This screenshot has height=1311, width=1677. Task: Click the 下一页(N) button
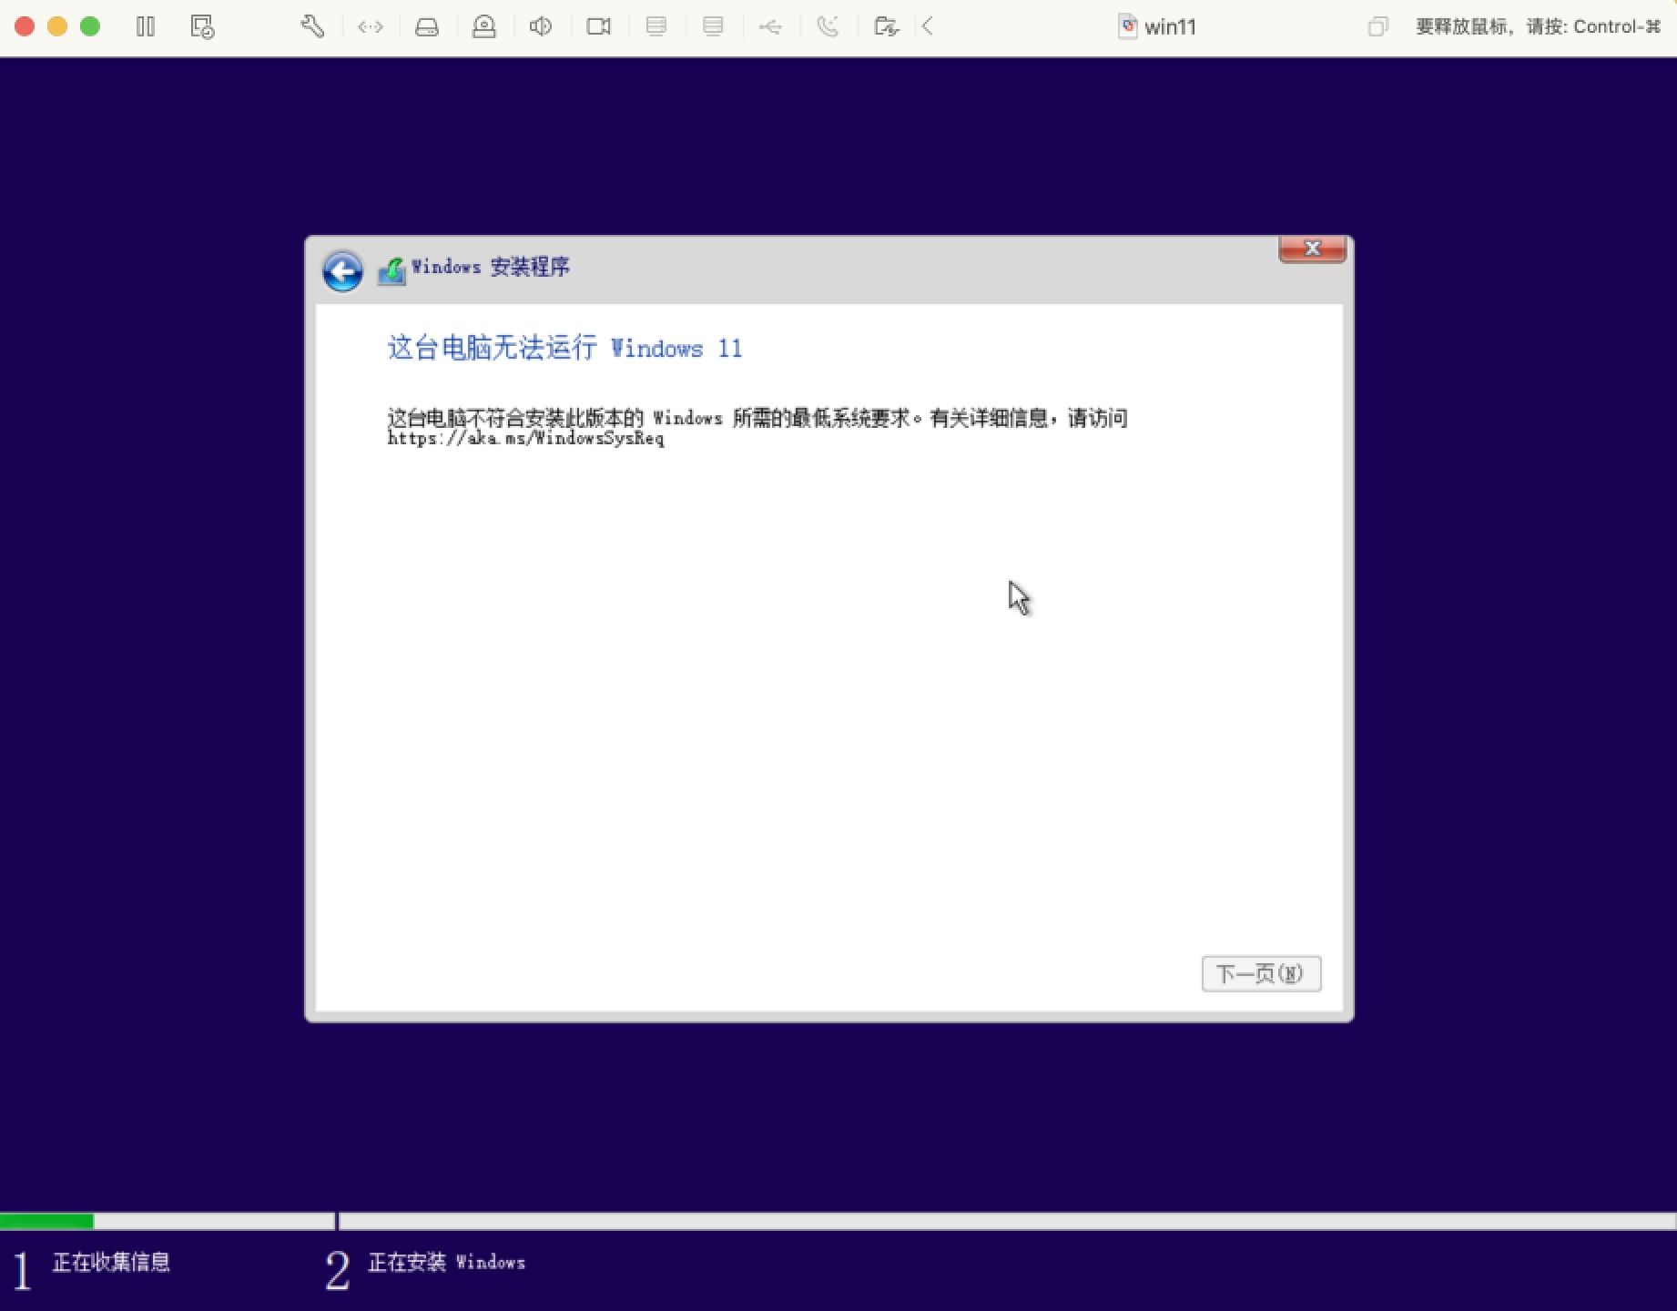click(x=1260, y=973)
